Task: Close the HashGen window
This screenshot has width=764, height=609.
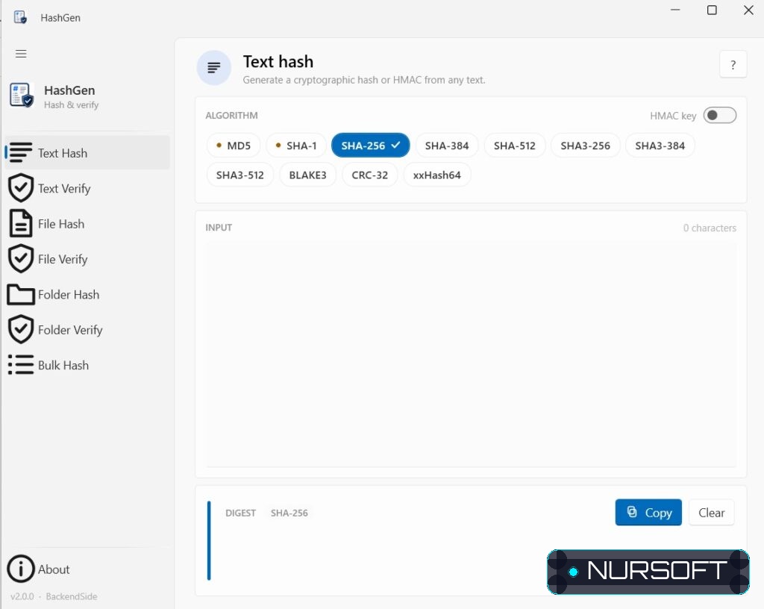Action: pyautogui.click(x=748, y=10)
